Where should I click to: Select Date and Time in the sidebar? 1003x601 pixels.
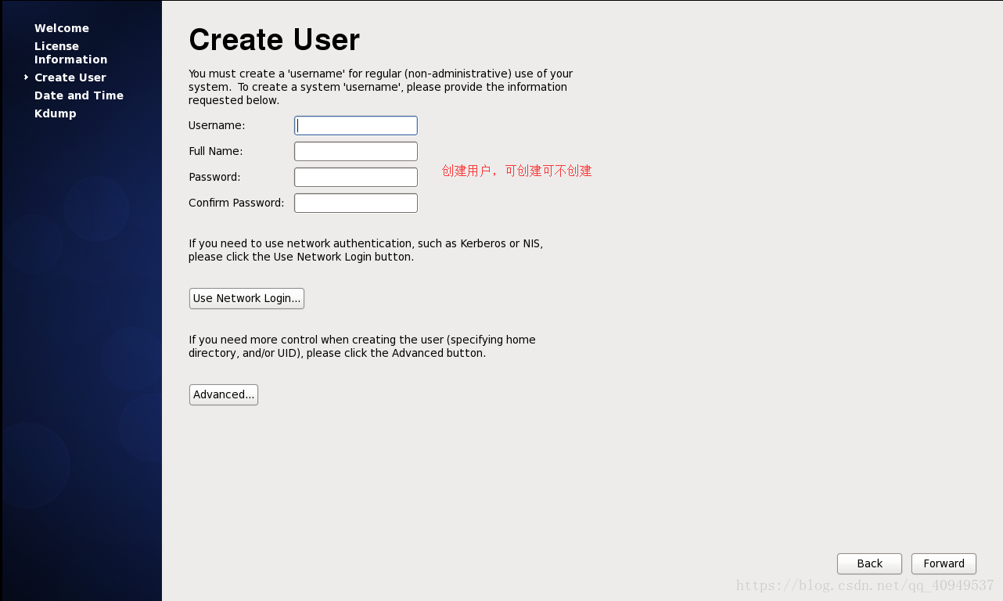tap(79, 95)
